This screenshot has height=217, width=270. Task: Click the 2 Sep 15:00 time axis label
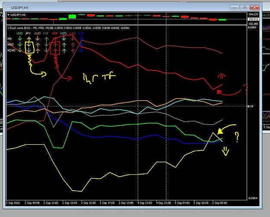(88, 203)
